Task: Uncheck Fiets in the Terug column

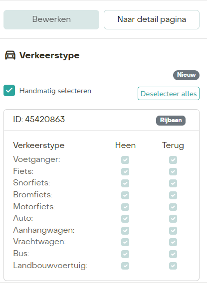Action: 173,171
